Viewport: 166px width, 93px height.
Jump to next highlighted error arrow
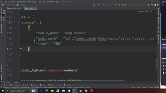point(156,11)
